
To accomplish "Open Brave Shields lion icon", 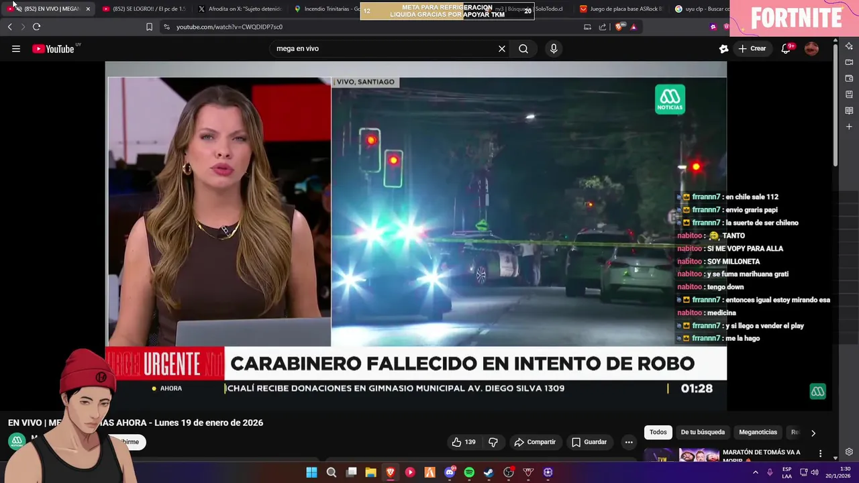I will point(619,27).
